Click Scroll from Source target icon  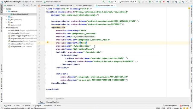pyautogui.click(x=24, y=5)
